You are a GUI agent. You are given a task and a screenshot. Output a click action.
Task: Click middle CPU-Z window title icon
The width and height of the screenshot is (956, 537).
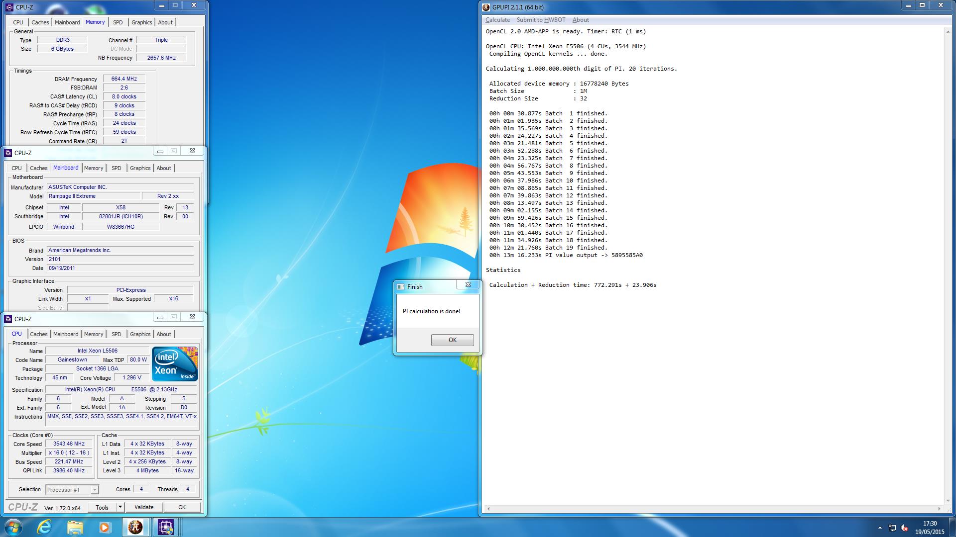tap(7, 153)
